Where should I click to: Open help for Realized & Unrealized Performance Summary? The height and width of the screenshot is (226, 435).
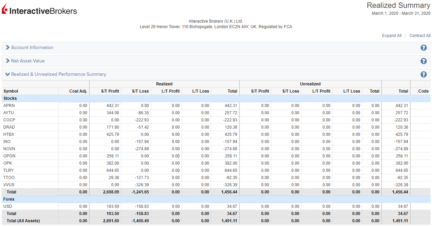pyautogui.click(x=423, y=74)
